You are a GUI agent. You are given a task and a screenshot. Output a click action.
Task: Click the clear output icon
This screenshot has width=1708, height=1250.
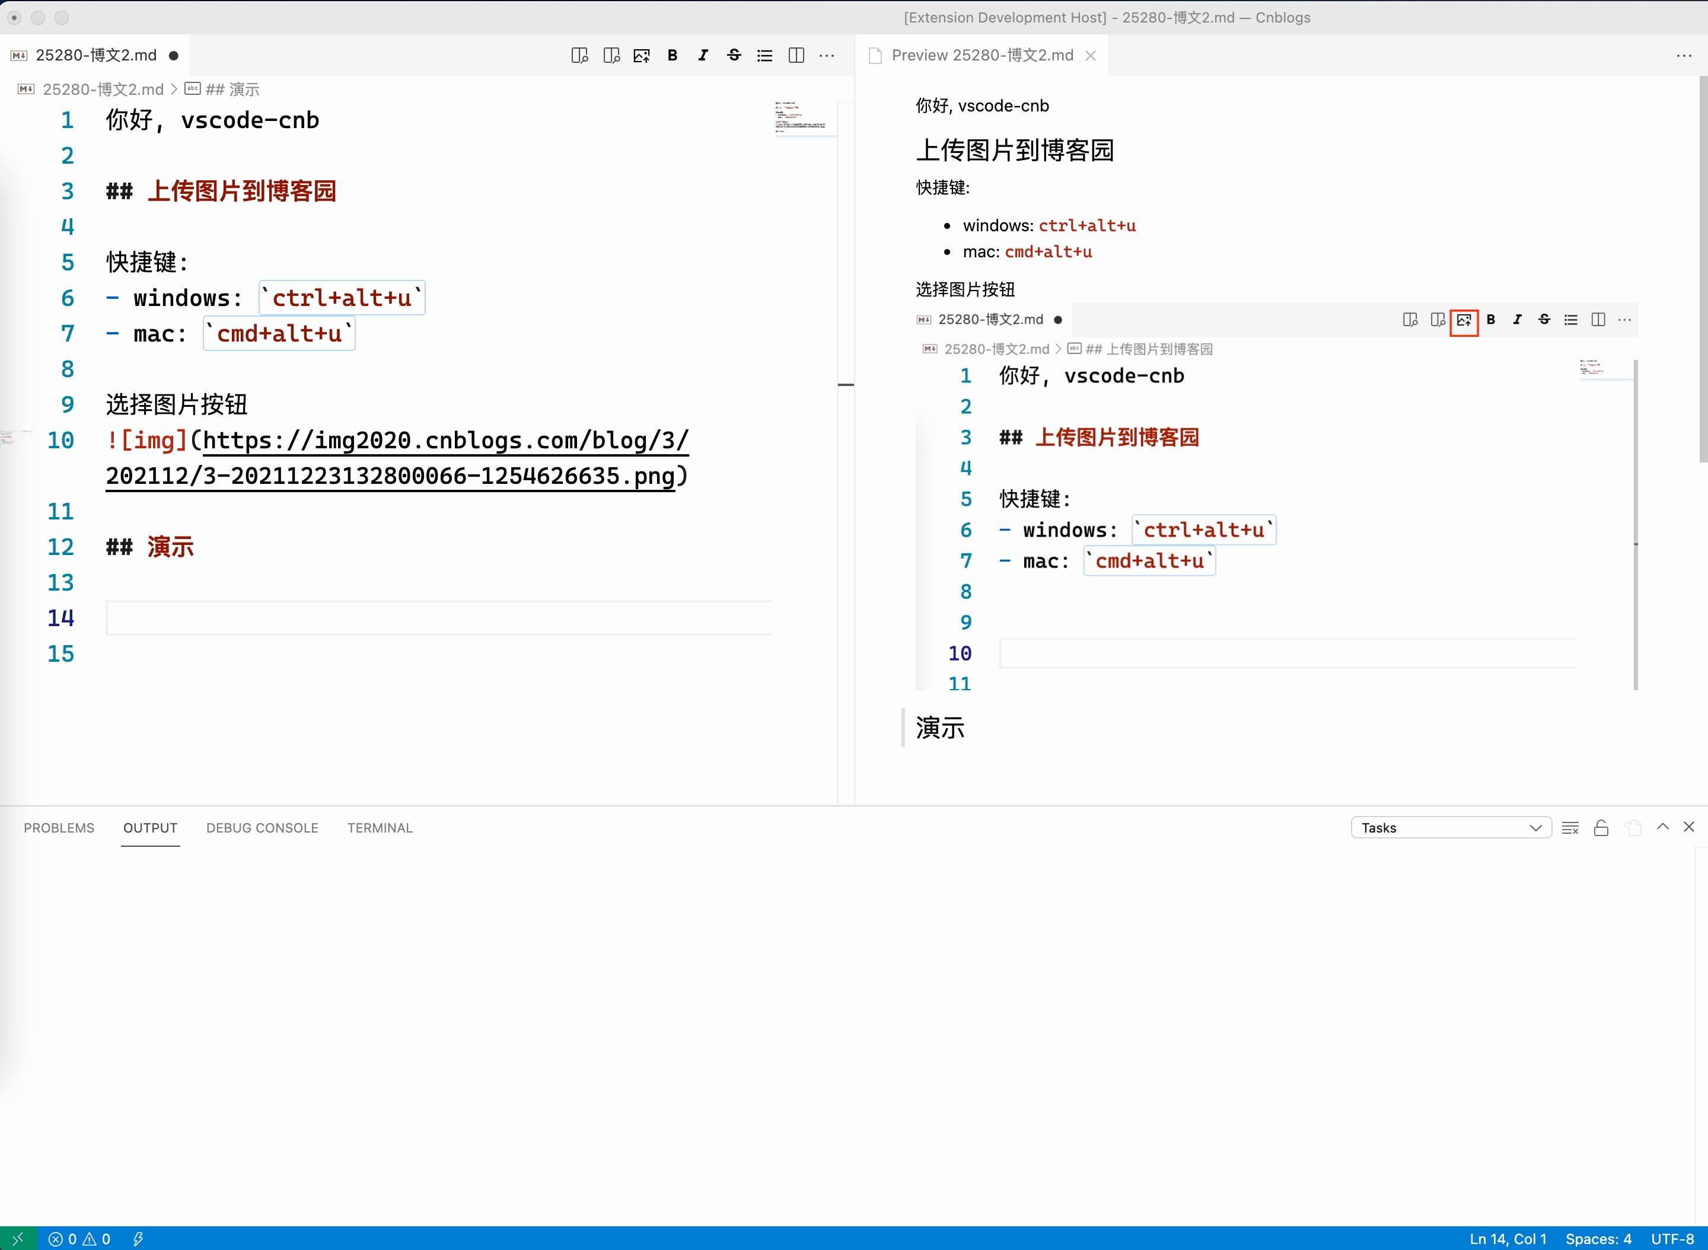point(1570,828)
